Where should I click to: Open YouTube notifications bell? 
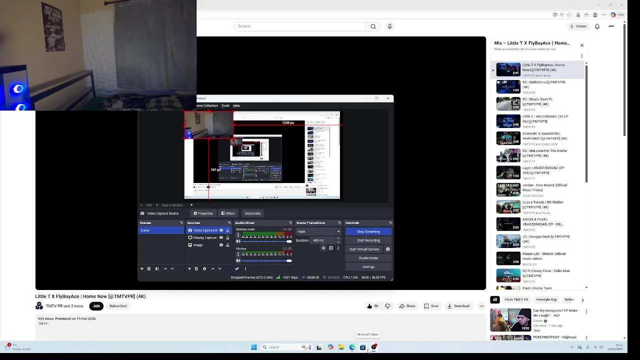pyautogui.click(x=597, y=26)
